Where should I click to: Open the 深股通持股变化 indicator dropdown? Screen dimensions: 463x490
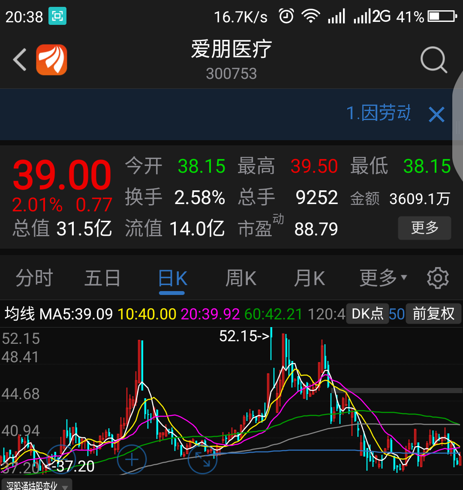coord(34,486)
